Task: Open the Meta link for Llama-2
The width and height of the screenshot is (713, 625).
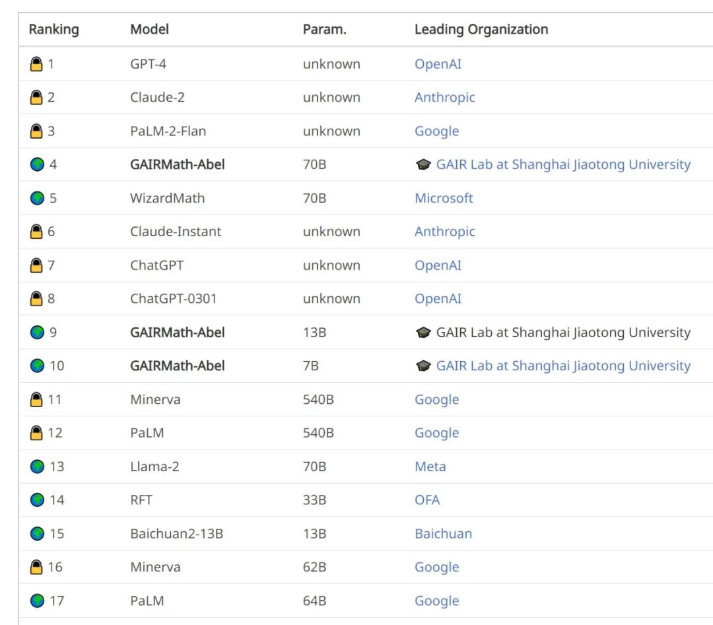Action: 430,467
